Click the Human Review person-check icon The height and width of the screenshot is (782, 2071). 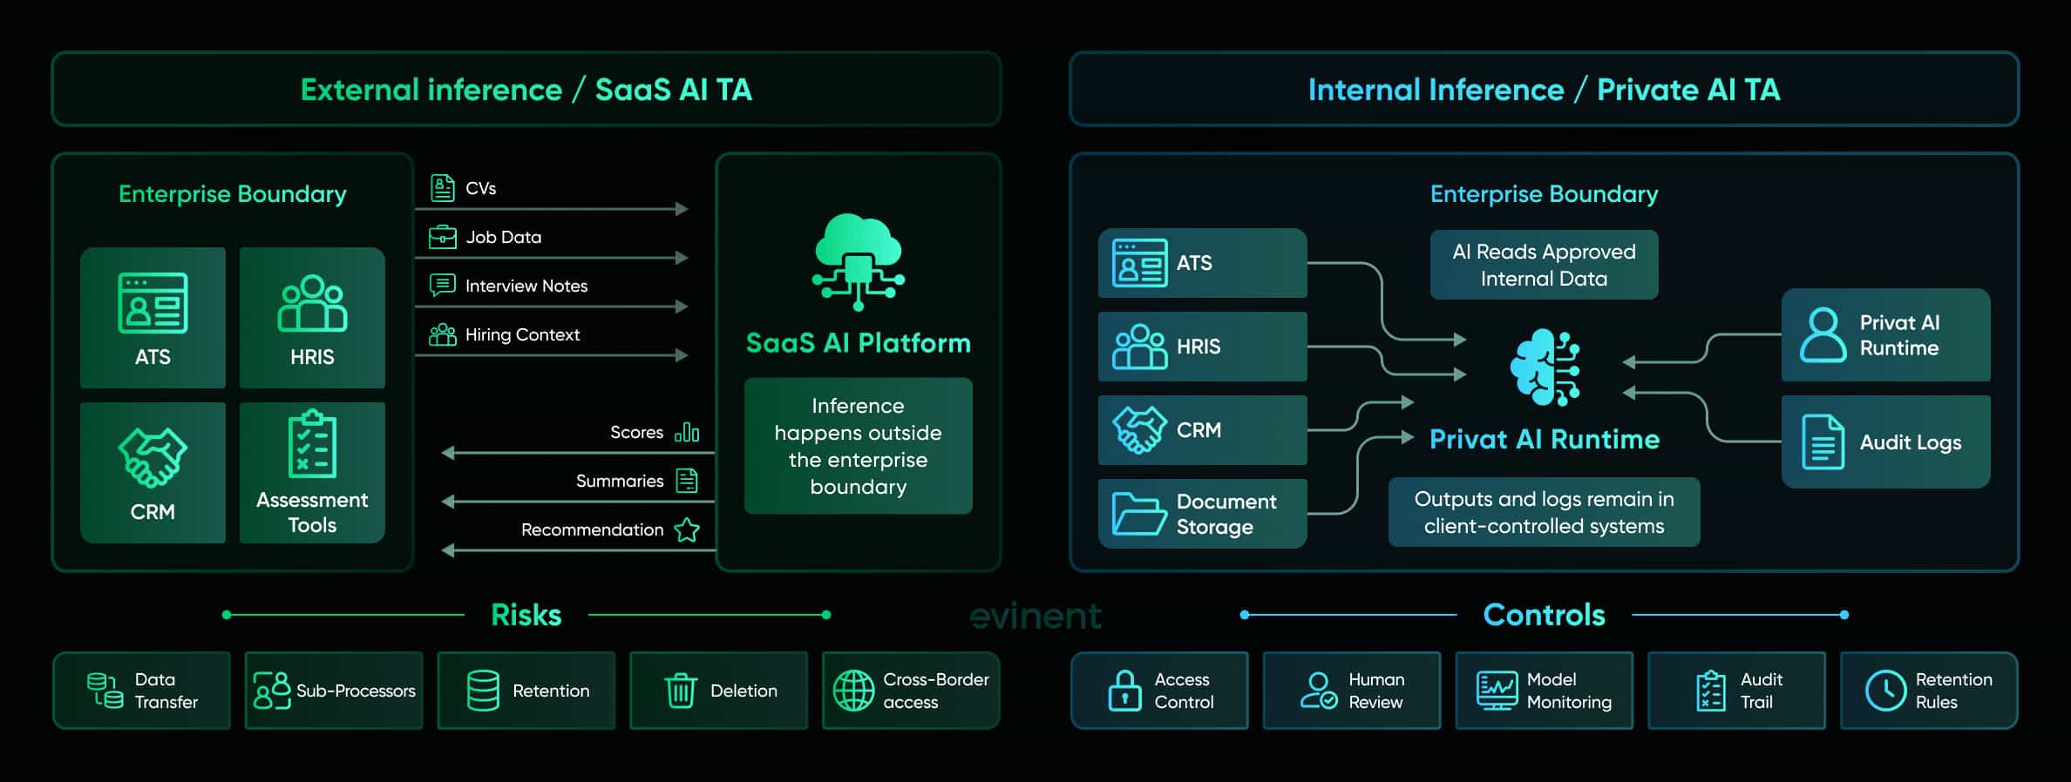point(1319,691)
